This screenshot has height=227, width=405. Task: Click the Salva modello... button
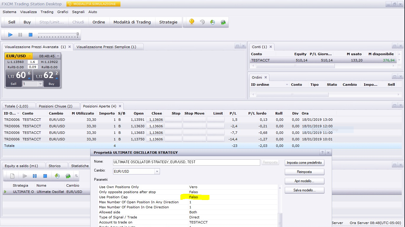(304, 190)
